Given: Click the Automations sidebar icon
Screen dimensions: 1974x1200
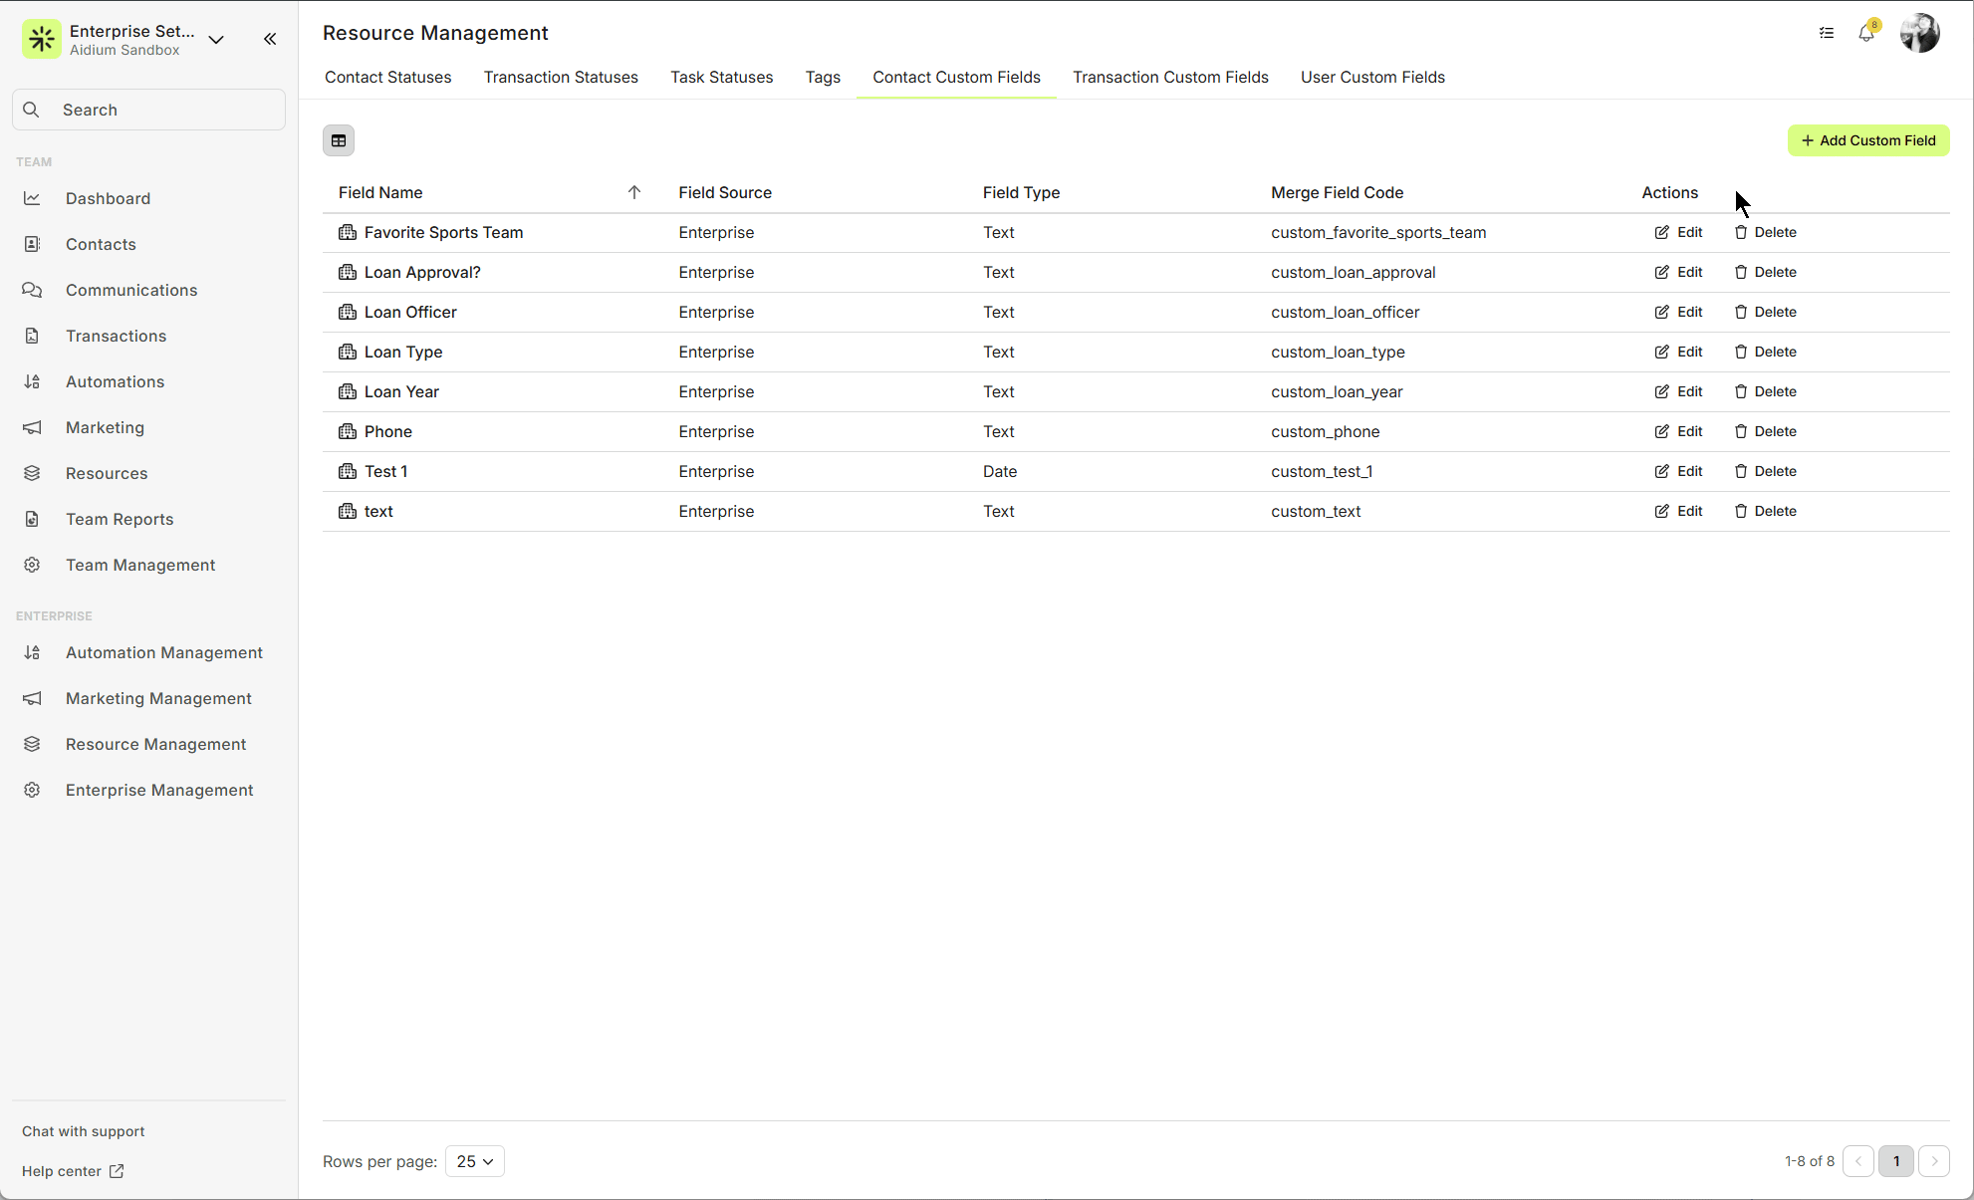Looking at the screenshot, I should (x=32, y=381).
